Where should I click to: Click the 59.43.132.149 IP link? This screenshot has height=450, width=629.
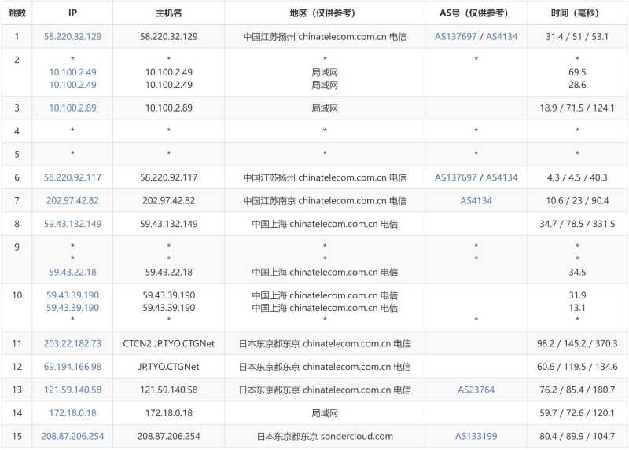click(72, 224)
